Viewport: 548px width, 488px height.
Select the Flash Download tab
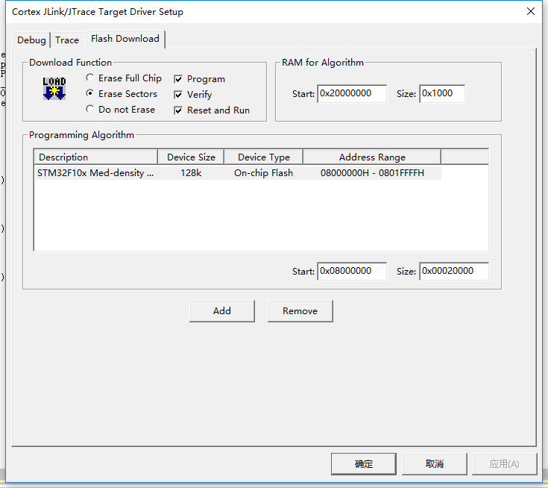coord(125,39)
